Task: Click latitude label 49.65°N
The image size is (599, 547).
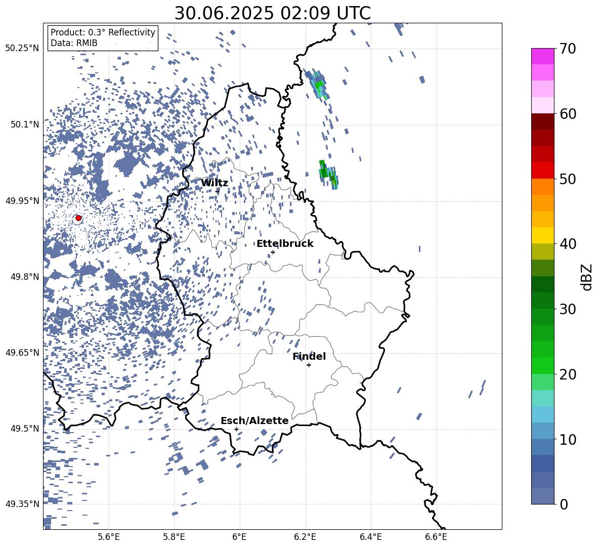Action: pos(22,352)
